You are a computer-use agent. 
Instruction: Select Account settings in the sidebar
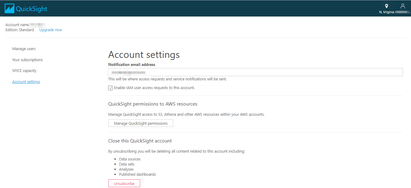[x=26, y=82]
